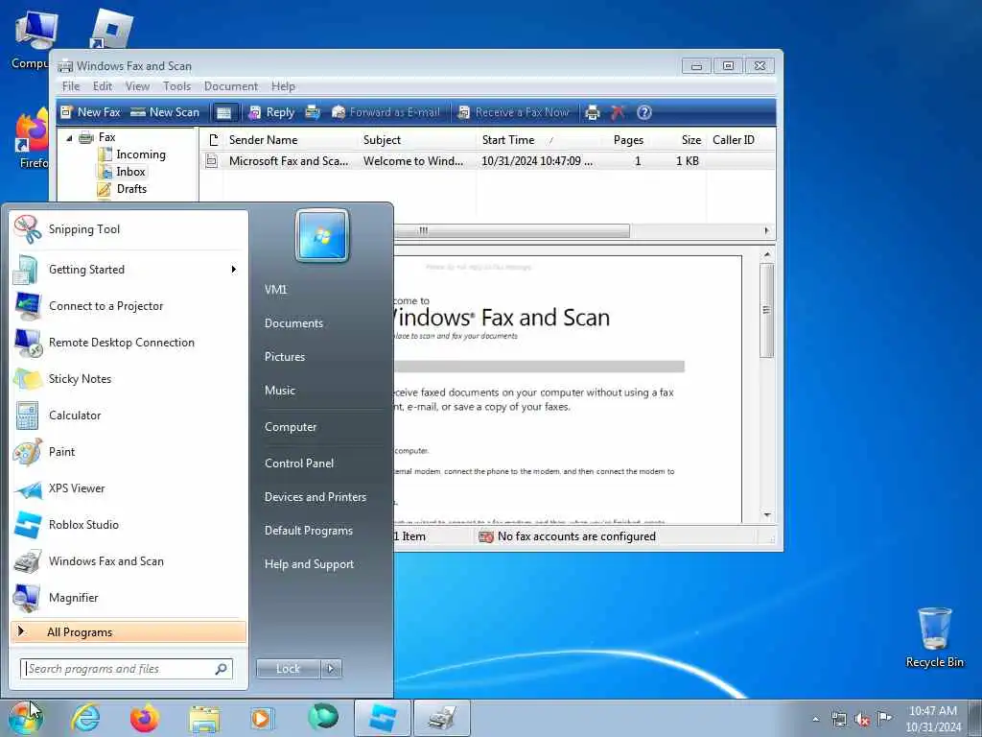Open the View menu
982x737 pixels.
coord(137,86)
